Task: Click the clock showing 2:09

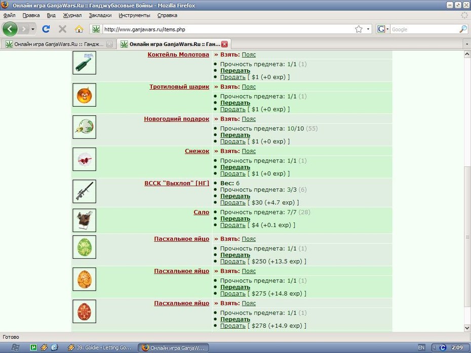Action: click(457, 347)
